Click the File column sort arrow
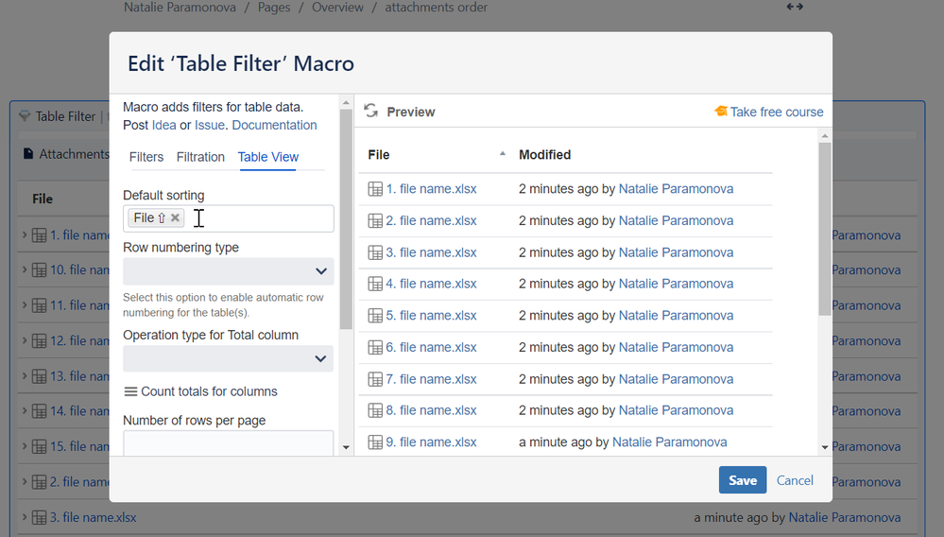Viewport: 944px width, 537px height. [x=502, y=154]
